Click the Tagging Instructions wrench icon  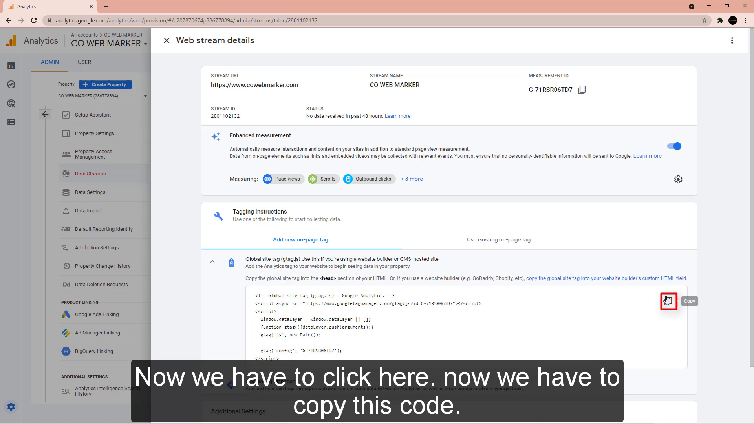[x=219, y=216]
